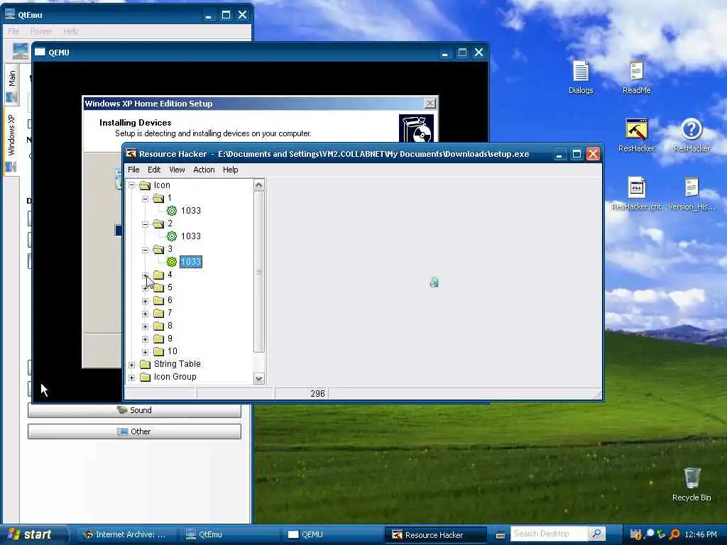727x545 pixels.
Task: Expand tree folder 7
Action: pyautogui.click(x=145, y=314)
